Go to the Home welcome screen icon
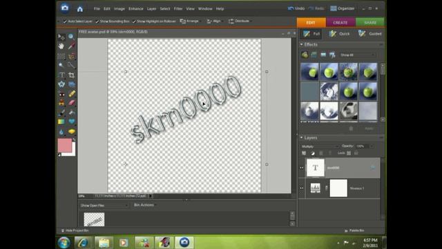The image size is (442, 249). (x=80, y=9)
